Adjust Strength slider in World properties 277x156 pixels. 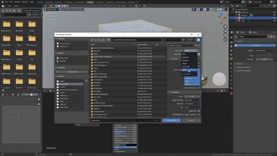(264, 59)
